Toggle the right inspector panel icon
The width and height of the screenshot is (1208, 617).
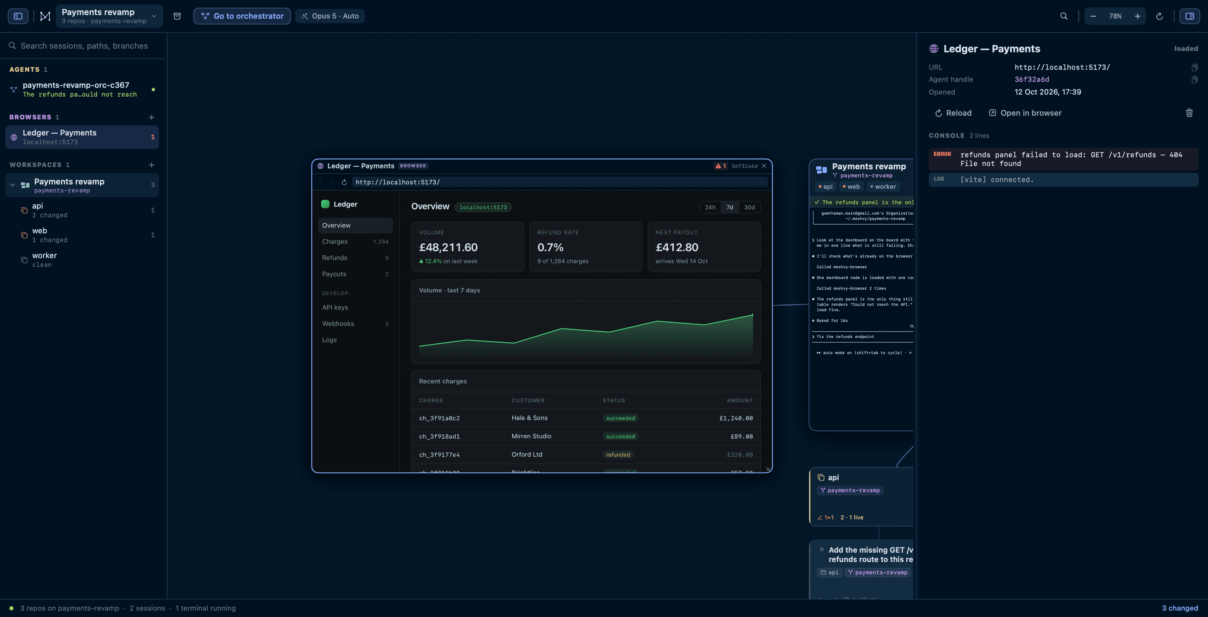click(x=1189, y=16)
